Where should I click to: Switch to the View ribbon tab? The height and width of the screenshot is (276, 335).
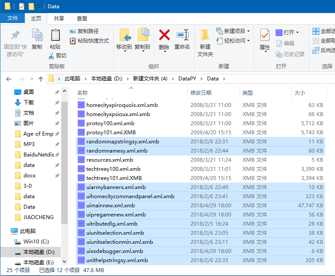point(82,18)
